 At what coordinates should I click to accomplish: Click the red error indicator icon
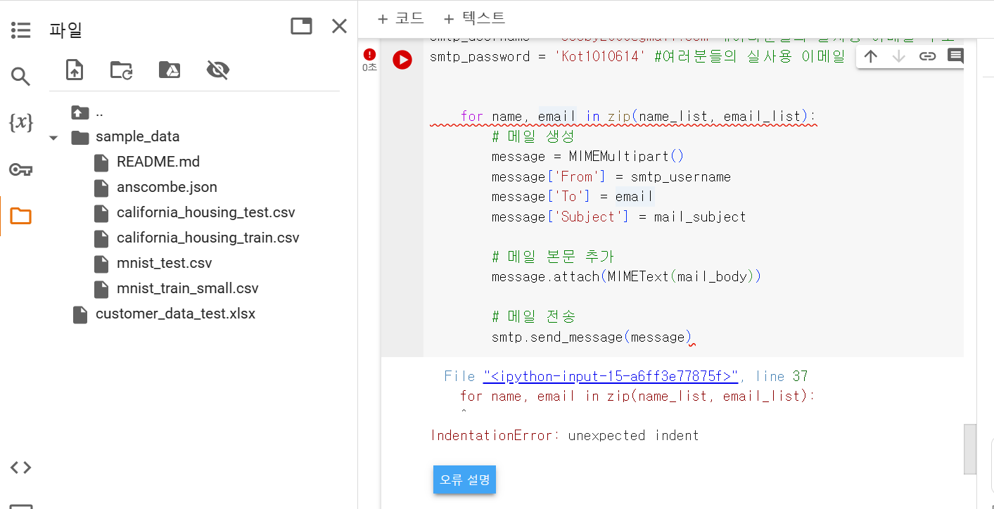[x=369, y=54]
